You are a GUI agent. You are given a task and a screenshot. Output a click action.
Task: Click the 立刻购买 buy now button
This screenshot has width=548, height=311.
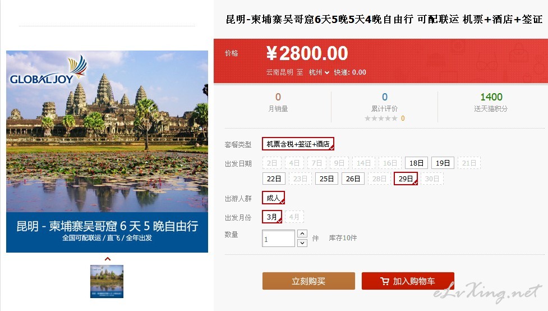tap(308, 281)
